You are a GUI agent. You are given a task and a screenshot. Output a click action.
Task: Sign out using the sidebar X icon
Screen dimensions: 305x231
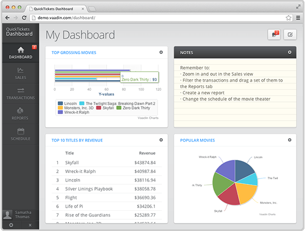pyautogui.click(x=30, y=225)
